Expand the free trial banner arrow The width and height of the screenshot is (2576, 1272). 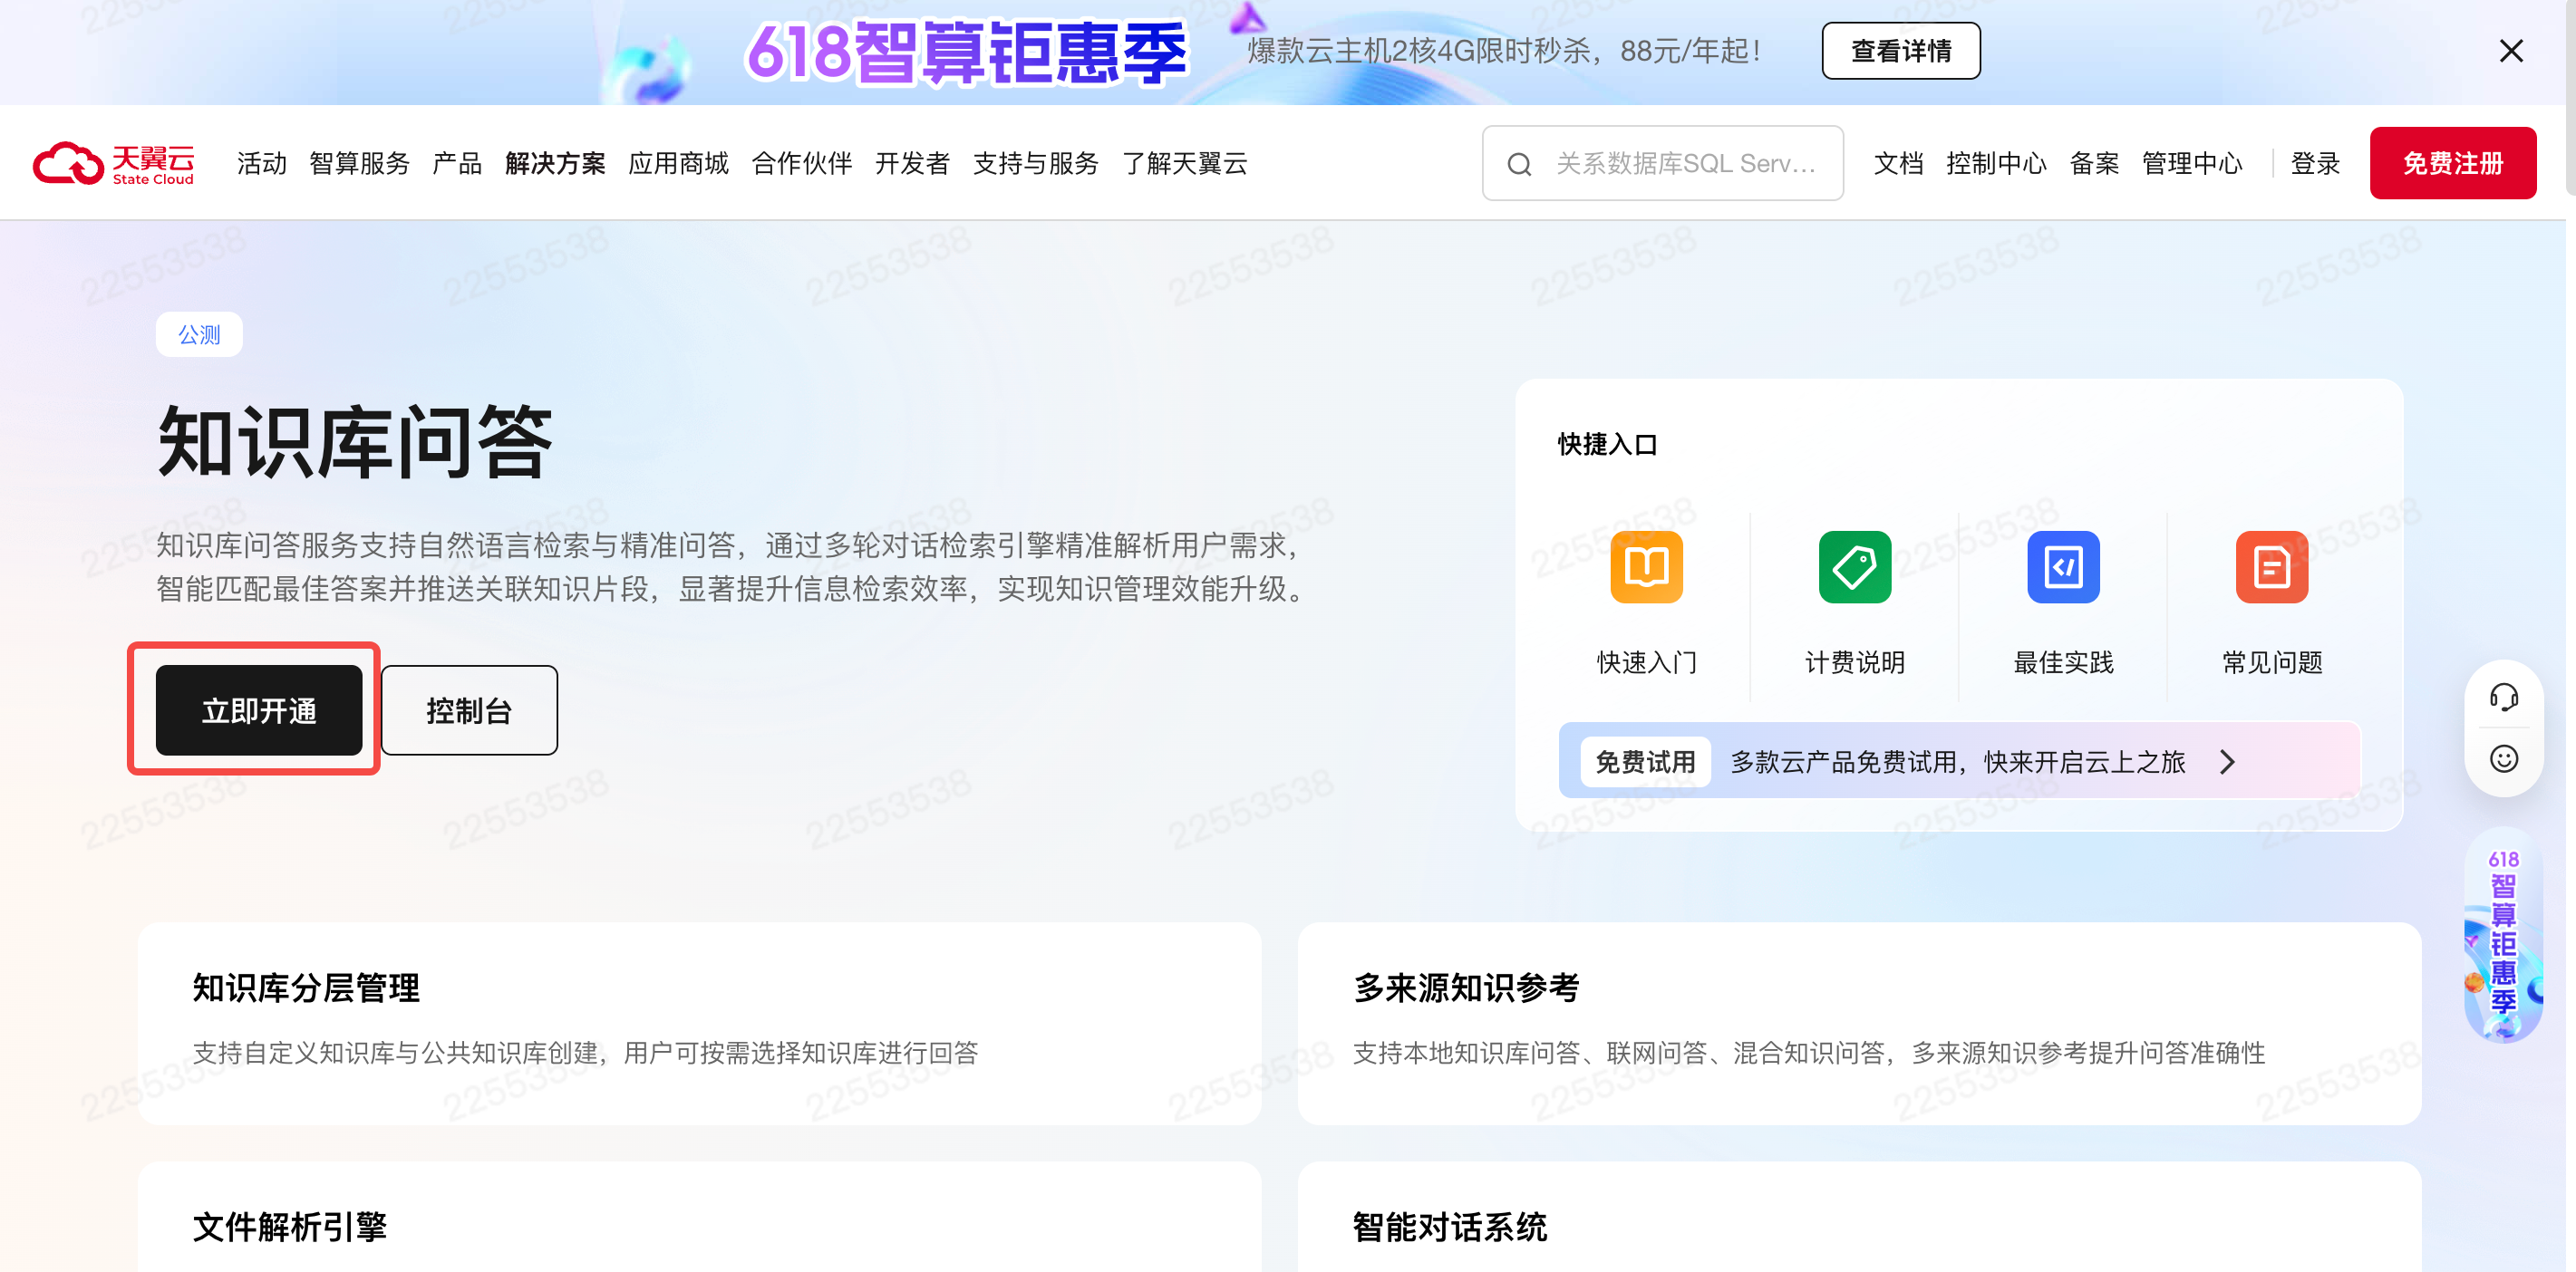[x=2226, y=763]
